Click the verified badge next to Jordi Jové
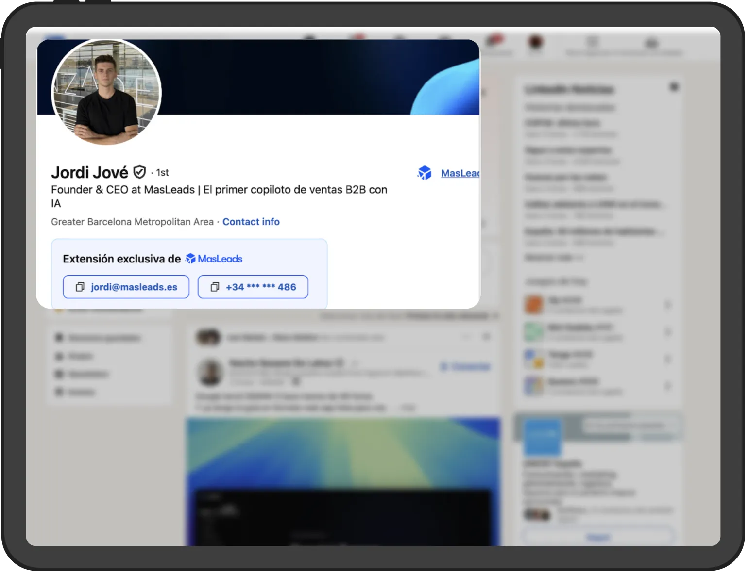The width and height of the screenshot is (749, 574). 139,172
